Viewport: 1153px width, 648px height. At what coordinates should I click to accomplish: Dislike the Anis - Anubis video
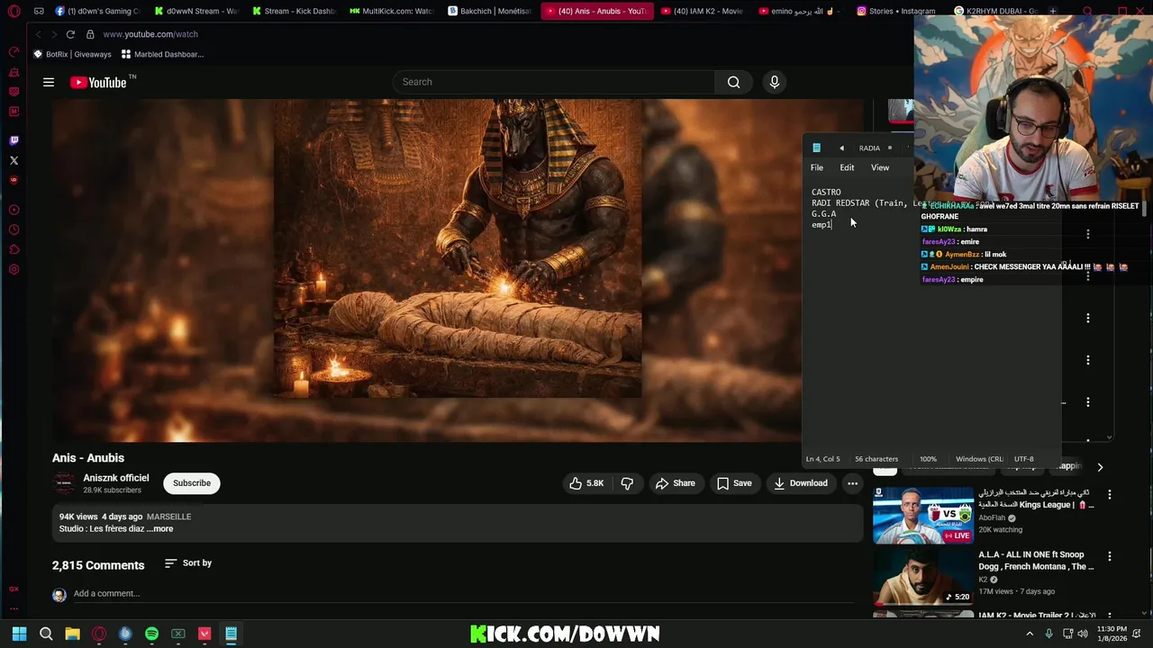click(x=627, y=483)
